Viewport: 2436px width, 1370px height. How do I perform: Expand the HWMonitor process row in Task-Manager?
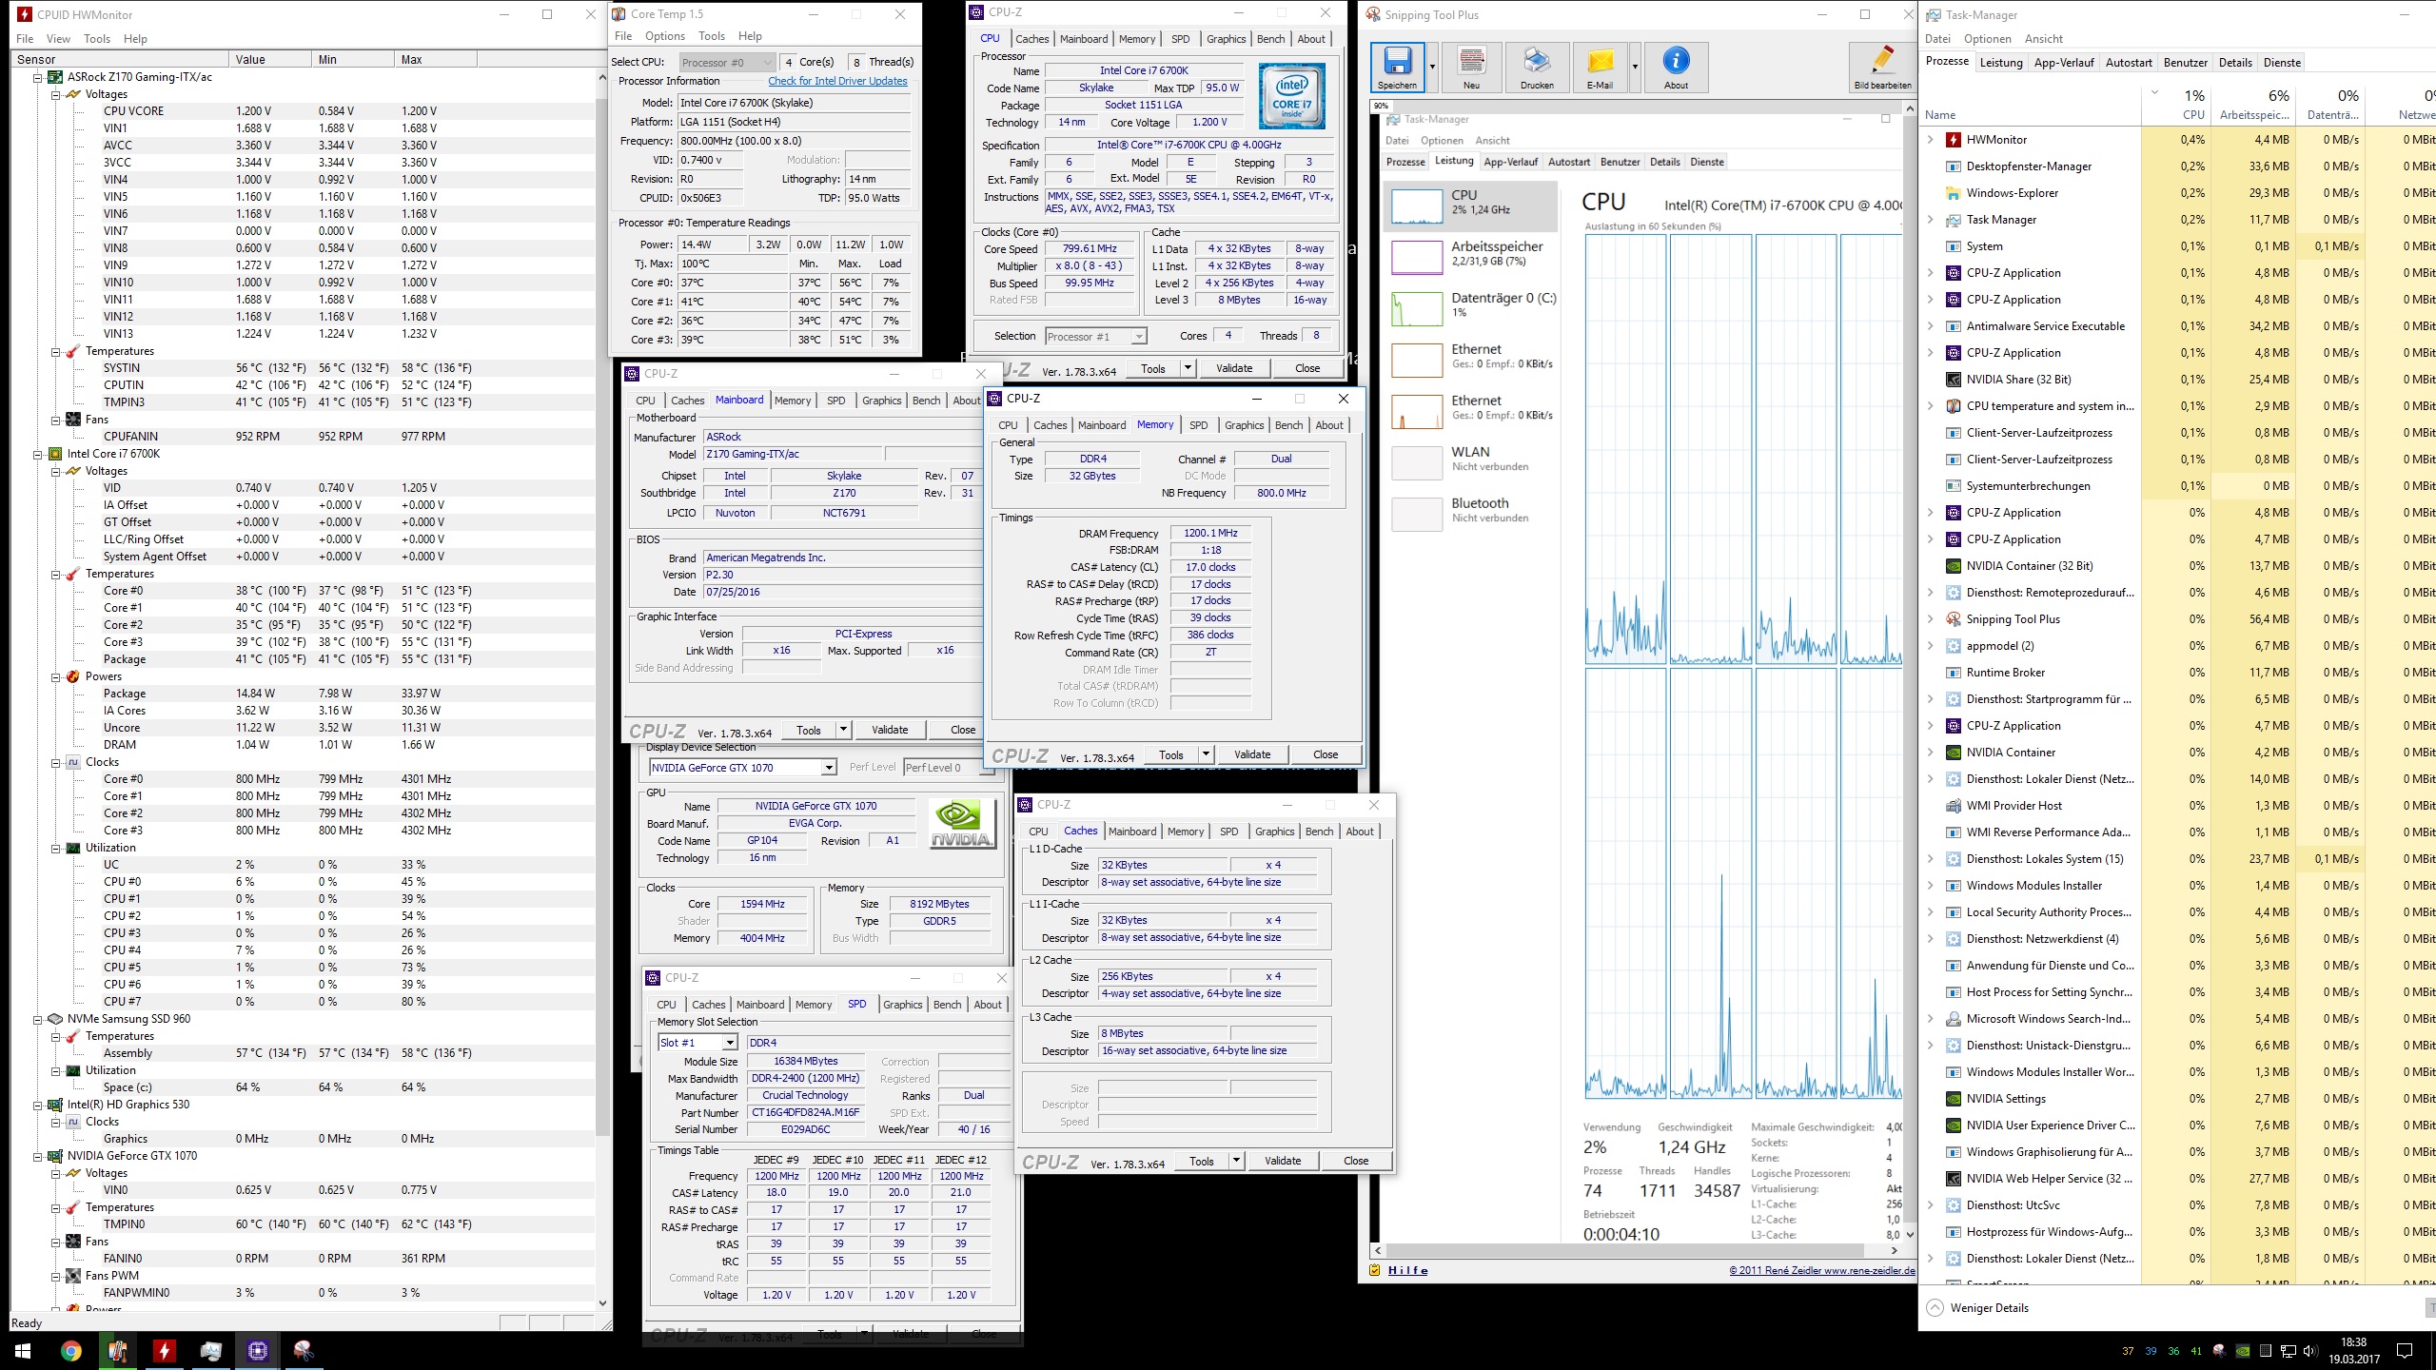click(x=1931, y=140)
